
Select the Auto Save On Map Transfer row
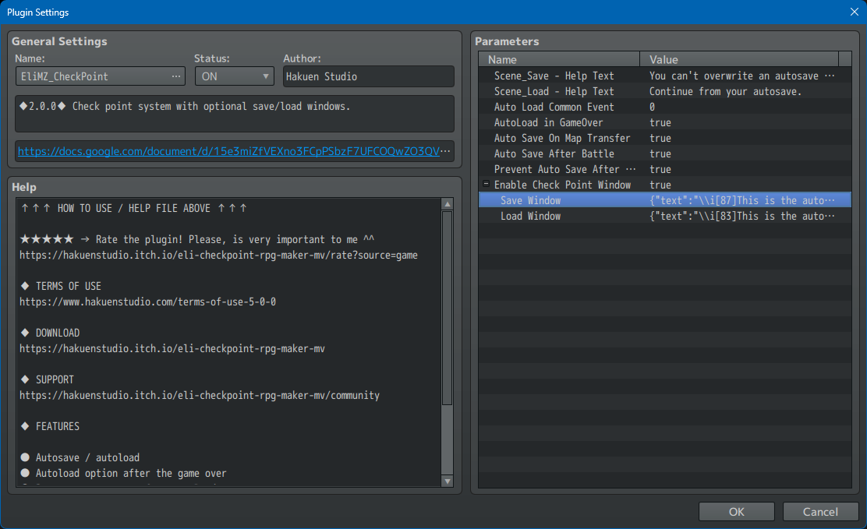pyautogui.click(x=664, y=138)
